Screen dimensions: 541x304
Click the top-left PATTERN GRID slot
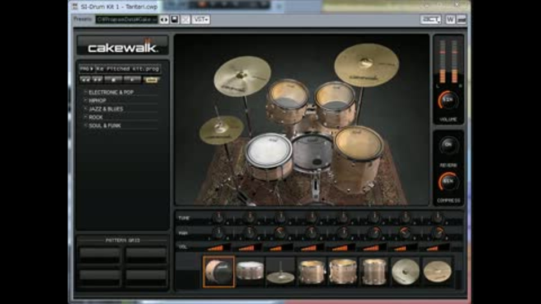tap(100, 256)
